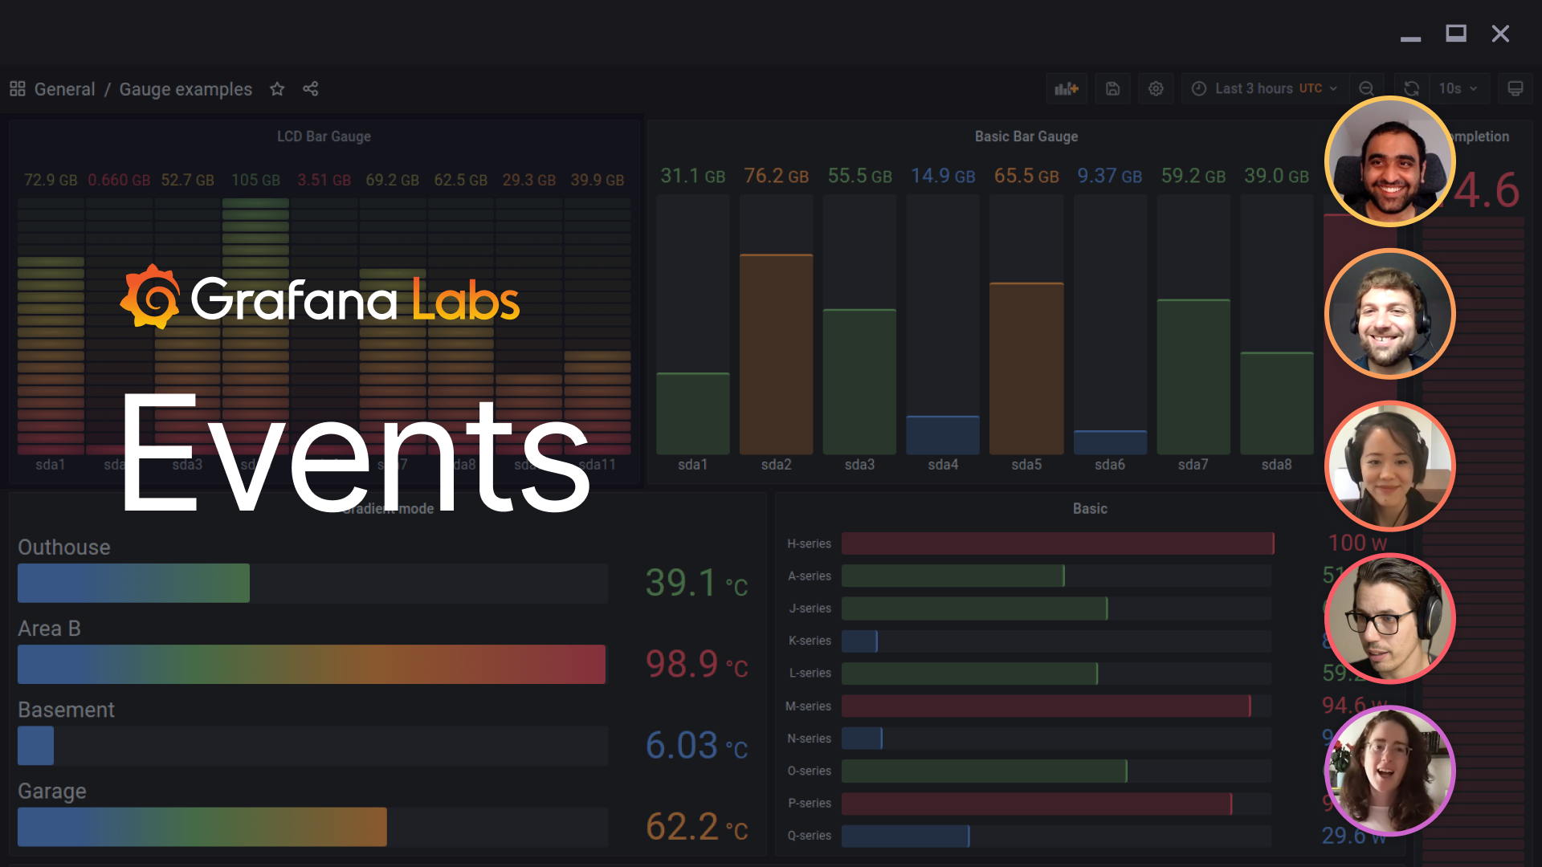
Task: Open dashboard settings gear icon
Action: point(1156,89)
